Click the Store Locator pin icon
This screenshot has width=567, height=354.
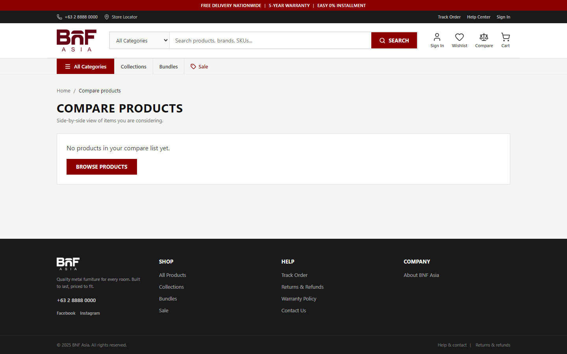(x=107, y=17)
